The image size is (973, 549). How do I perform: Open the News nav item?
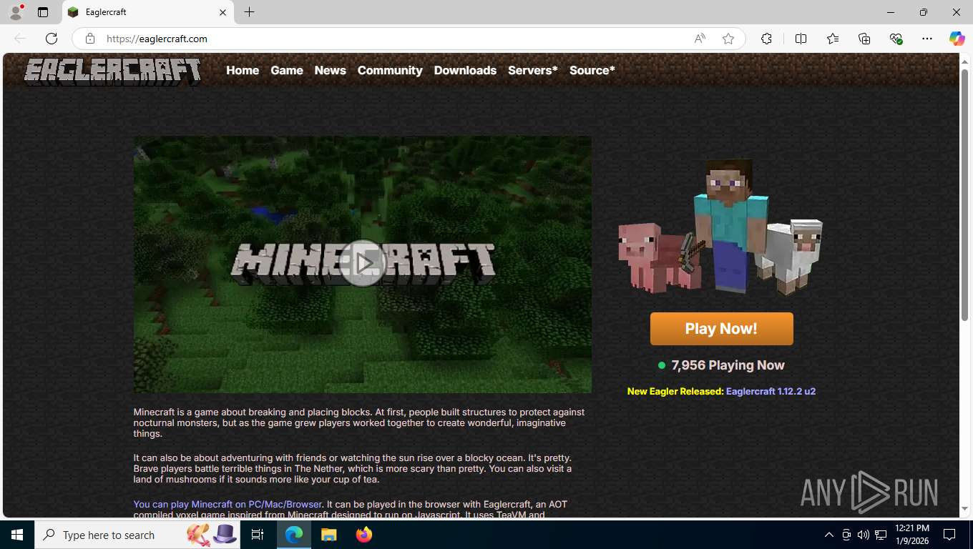tap(330, 70)
